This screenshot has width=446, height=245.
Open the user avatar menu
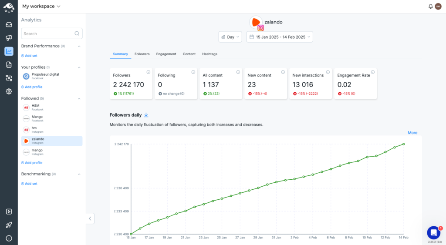pyautogui.click(x=438, y=6)
